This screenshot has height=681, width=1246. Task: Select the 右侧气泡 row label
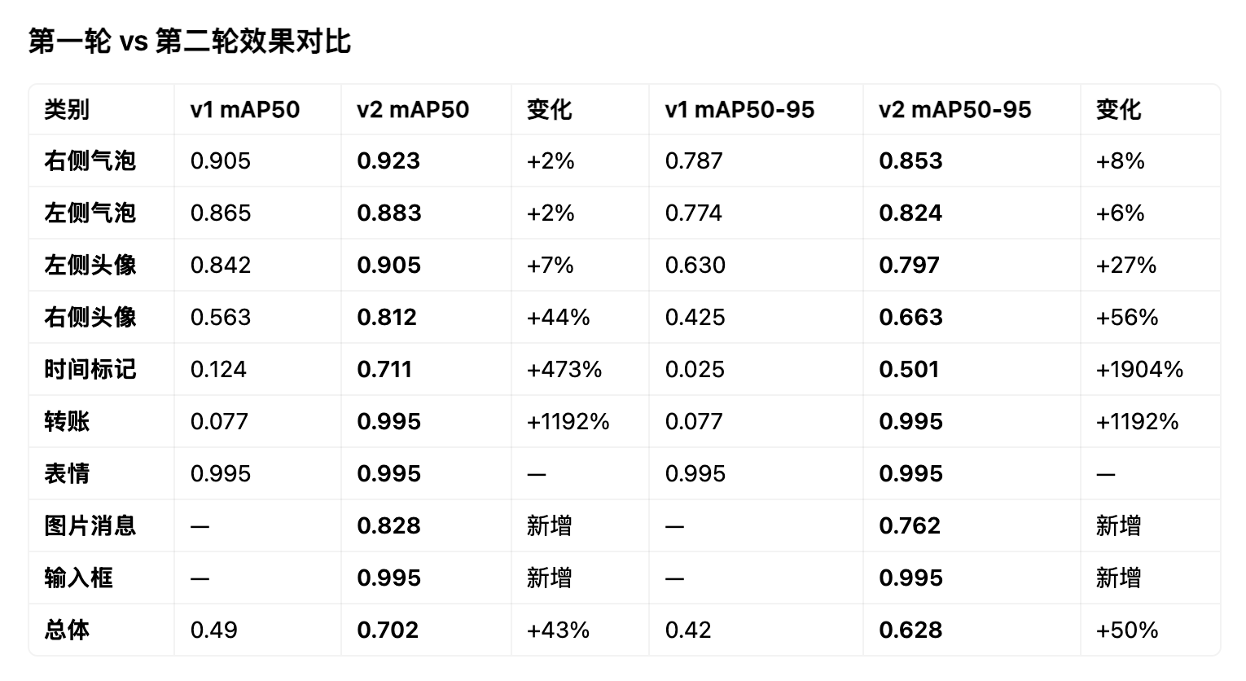(x=90, y=160)
